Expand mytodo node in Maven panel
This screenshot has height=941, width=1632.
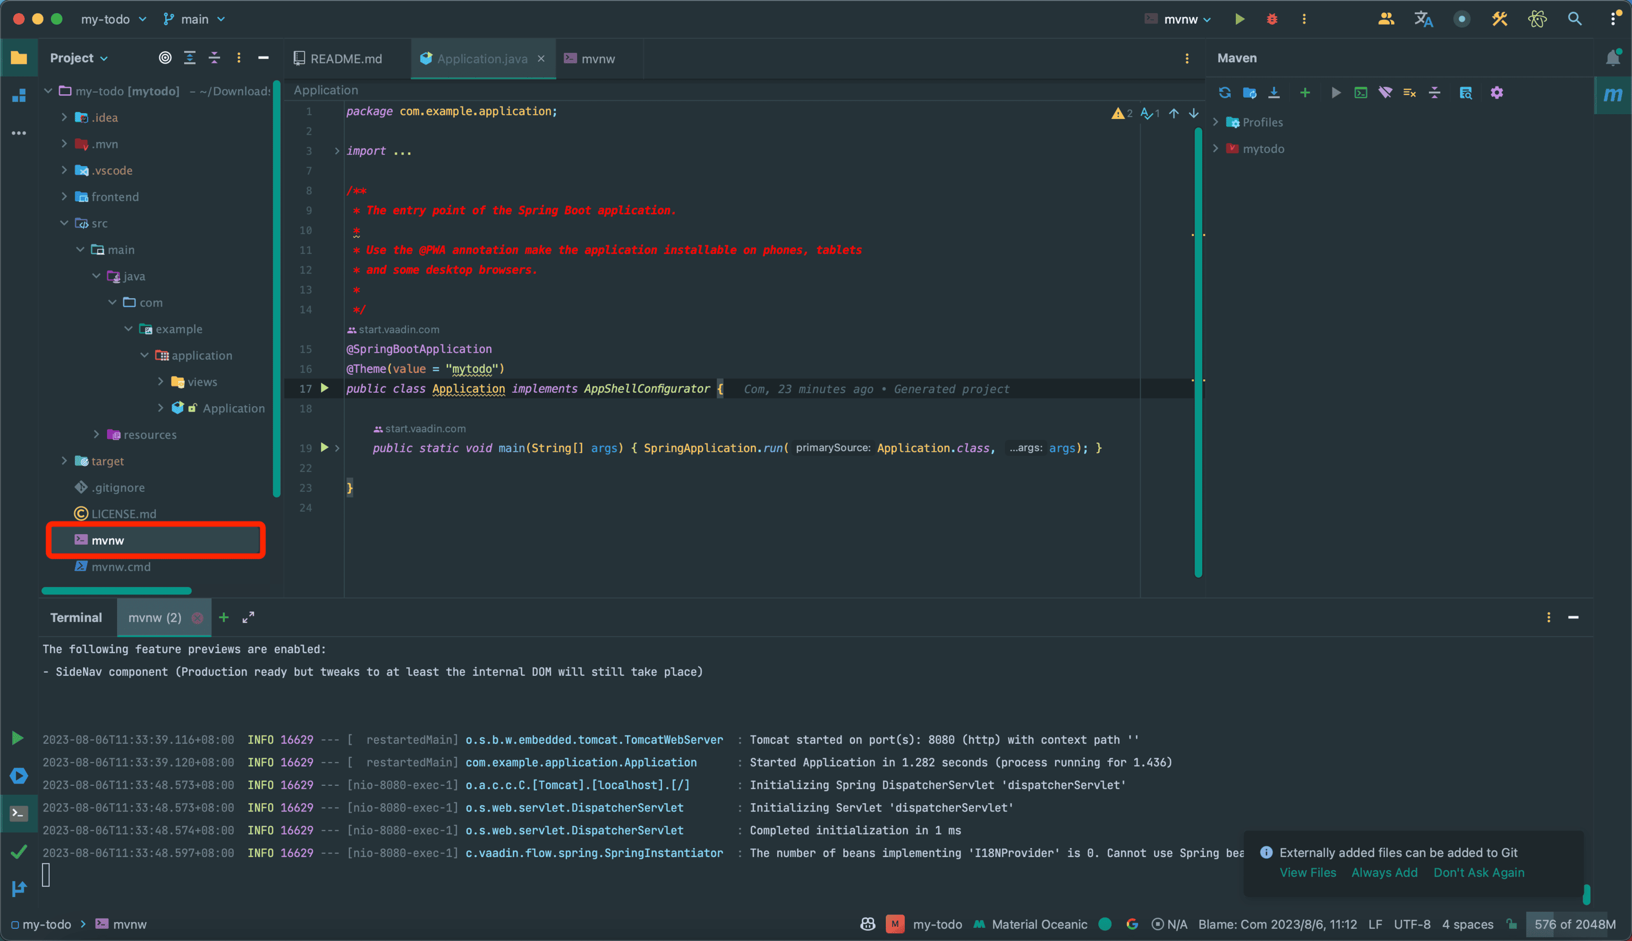click(1215, 149)
